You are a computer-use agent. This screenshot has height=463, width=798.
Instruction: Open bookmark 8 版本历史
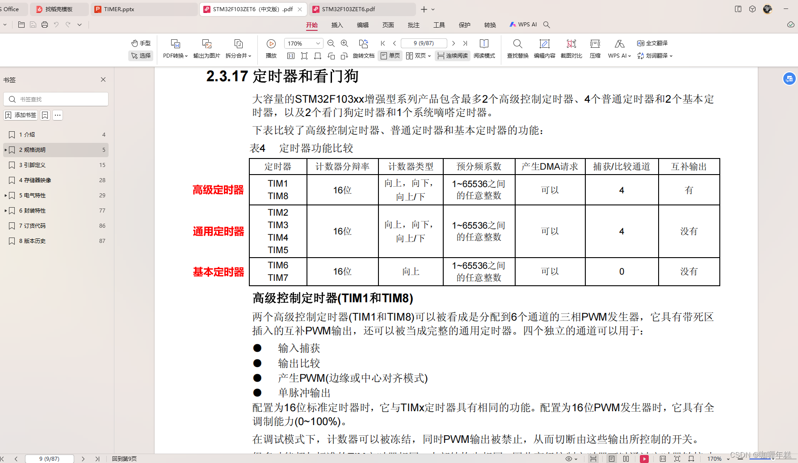click(x=56, y=241)
